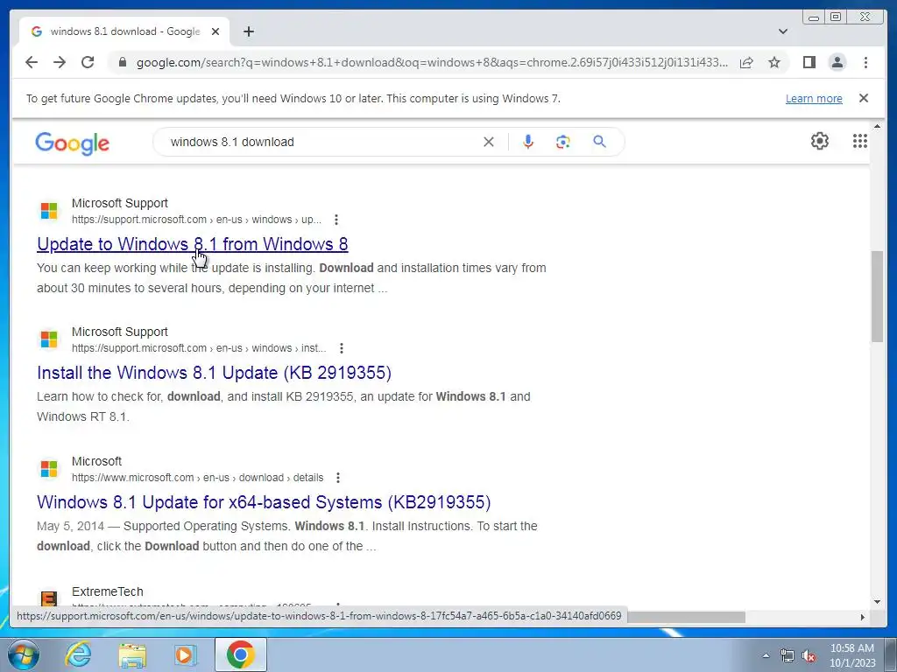Click the vertical scrollbar down arrow
The image size is (897, 672).
(878, 601)
